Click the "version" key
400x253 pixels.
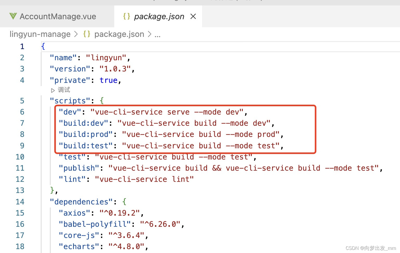(x=70, y=69)
